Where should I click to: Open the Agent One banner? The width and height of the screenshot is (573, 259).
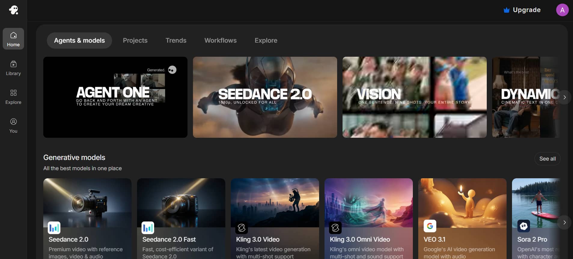point(115,97)
